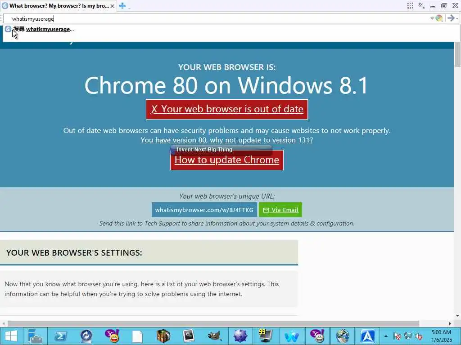Click the horizontal scrollbar thumb
461x345 pixels.
213,323
